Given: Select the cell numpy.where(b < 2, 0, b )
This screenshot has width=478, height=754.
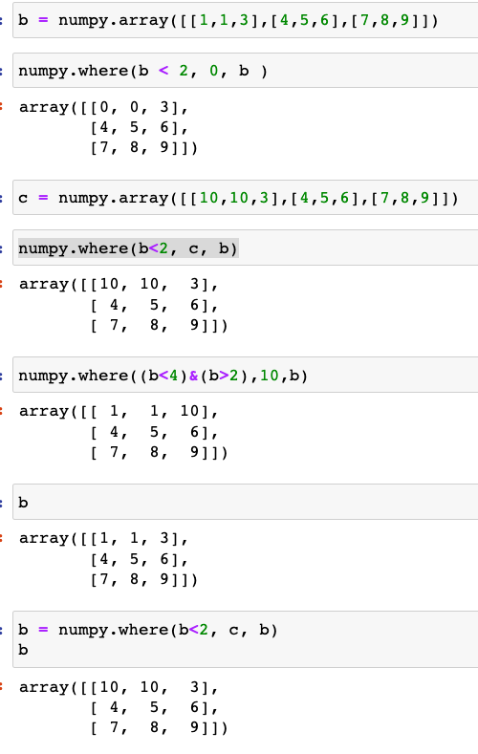Looking at the screenshot, I should click(246, 71).
